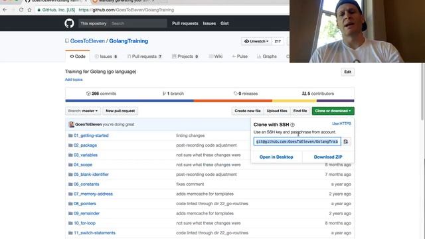425x239 pixels.
Task: Click the Create new file button
Action: tap(248, 111)
